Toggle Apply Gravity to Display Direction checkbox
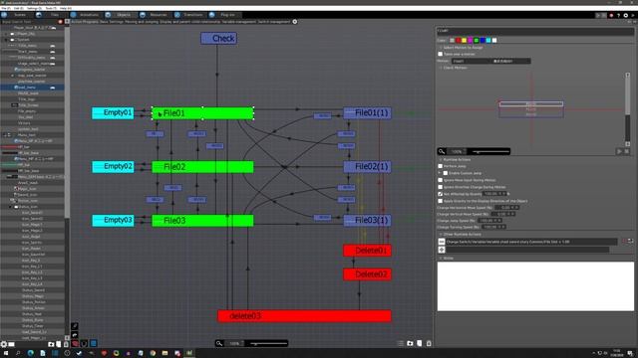 point(441,201)
